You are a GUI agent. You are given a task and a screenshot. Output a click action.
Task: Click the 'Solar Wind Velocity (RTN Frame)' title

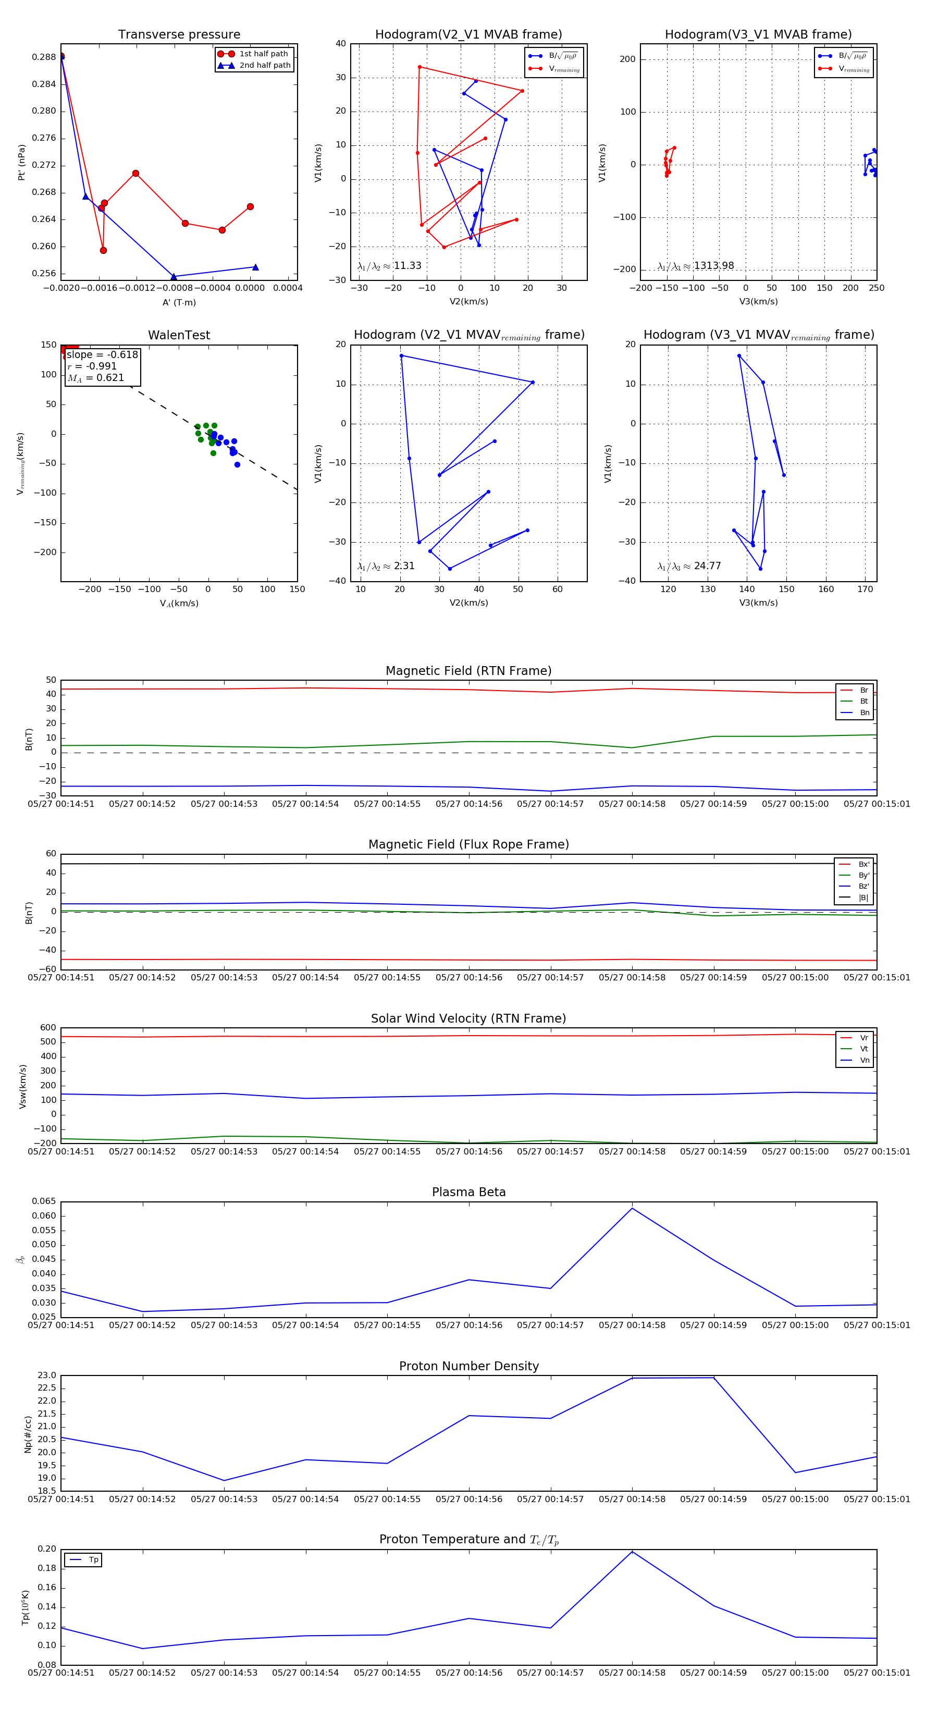468,1018
